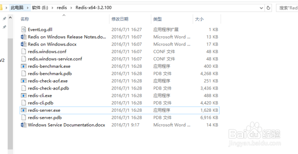Navigate to redis folder in the address bar

click(62, 8)
